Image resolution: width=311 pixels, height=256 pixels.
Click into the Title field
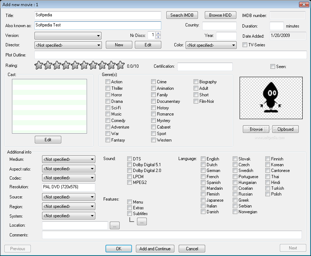click(x=98, y=15)
